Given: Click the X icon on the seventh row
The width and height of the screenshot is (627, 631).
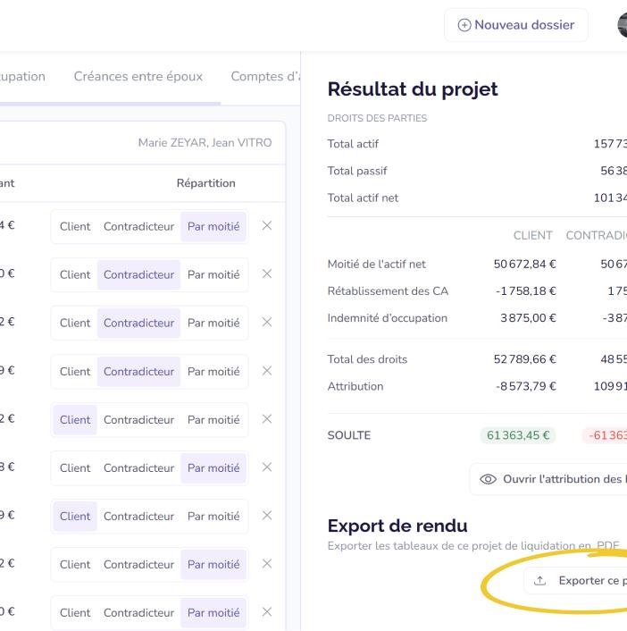Looking at the screenshot, I should pyautogui.click(x=267, y=516).
